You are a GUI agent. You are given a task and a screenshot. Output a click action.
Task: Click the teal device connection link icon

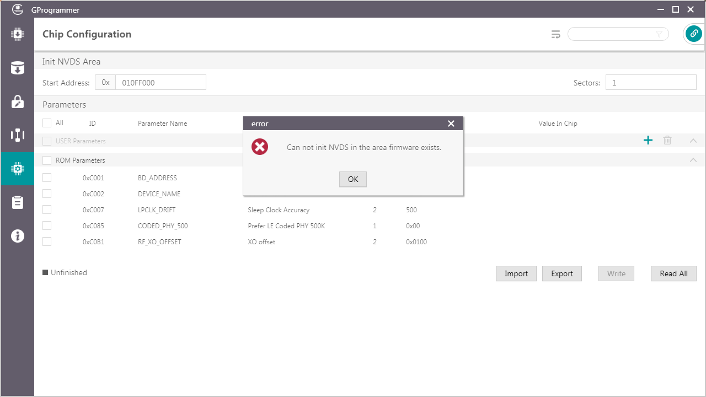click(x=693, y=34)
